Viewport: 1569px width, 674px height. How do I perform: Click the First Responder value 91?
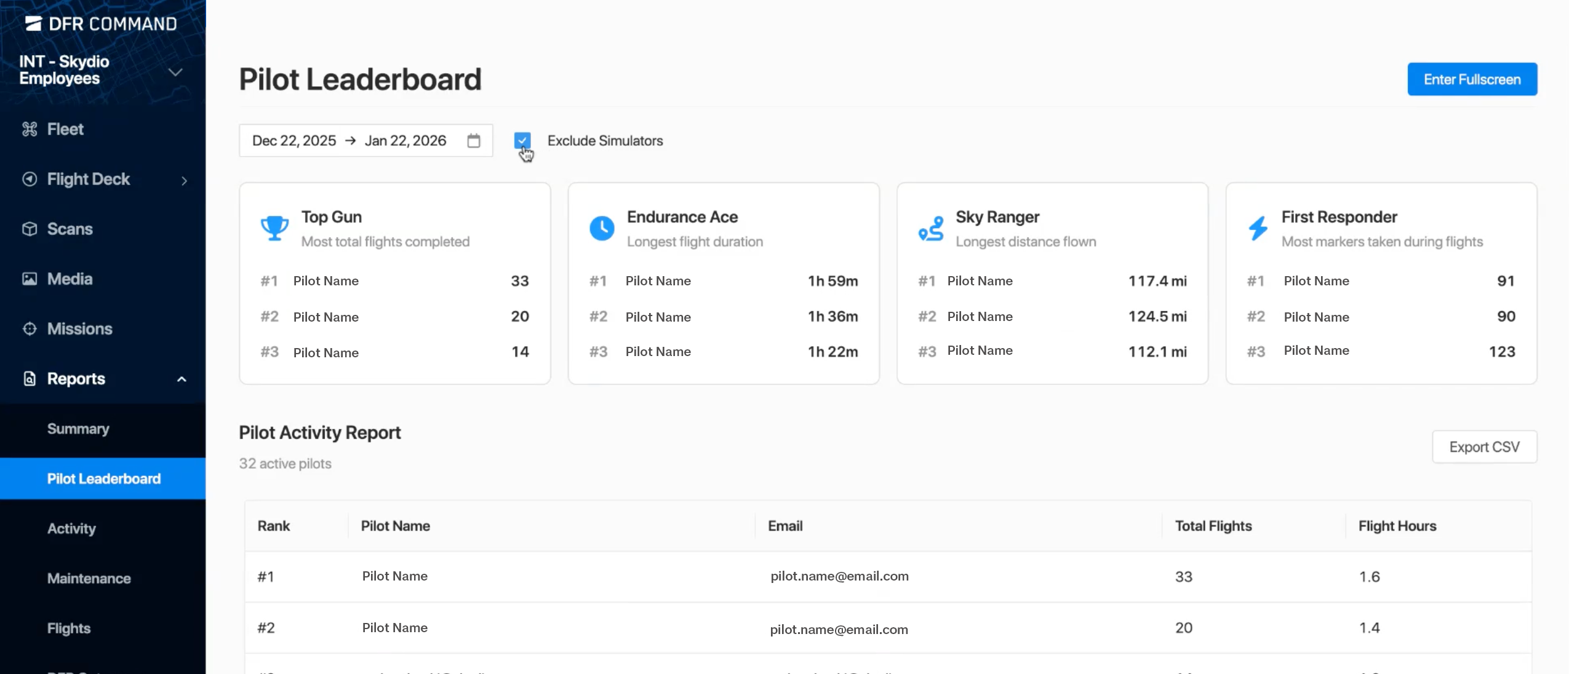pyautogui.click(x=1506, y=281)
